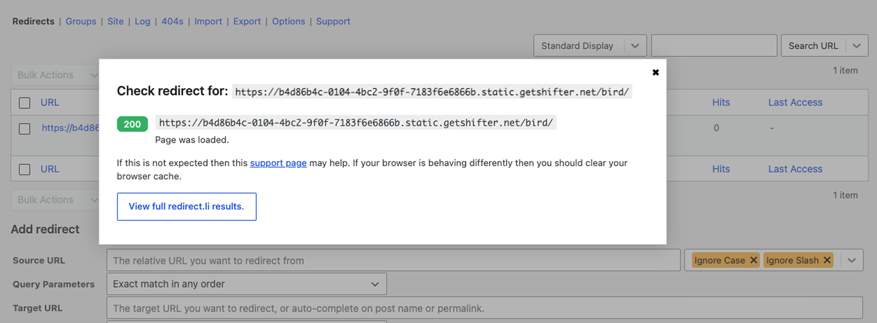The image size is (877, 323).
Task: Open the Import page
Action: (x=208, y=21)
